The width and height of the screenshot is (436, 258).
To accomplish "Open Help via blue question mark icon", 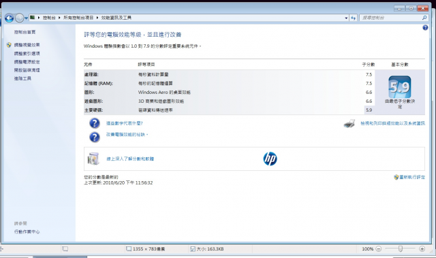I will coord(425,27).
